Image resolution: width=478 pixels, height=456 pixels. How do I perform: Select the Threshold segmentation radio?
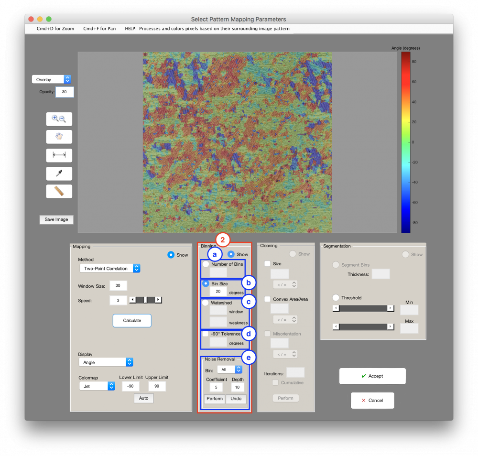tap(336, 297)
